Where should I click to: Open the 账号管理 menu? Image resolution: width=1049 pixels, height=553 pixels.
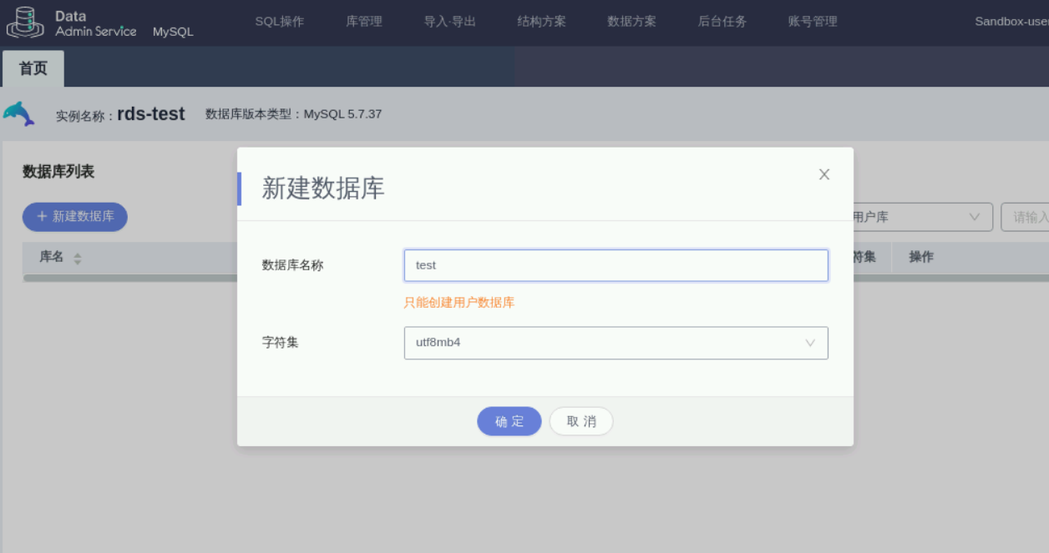click(x=813, y=22)
